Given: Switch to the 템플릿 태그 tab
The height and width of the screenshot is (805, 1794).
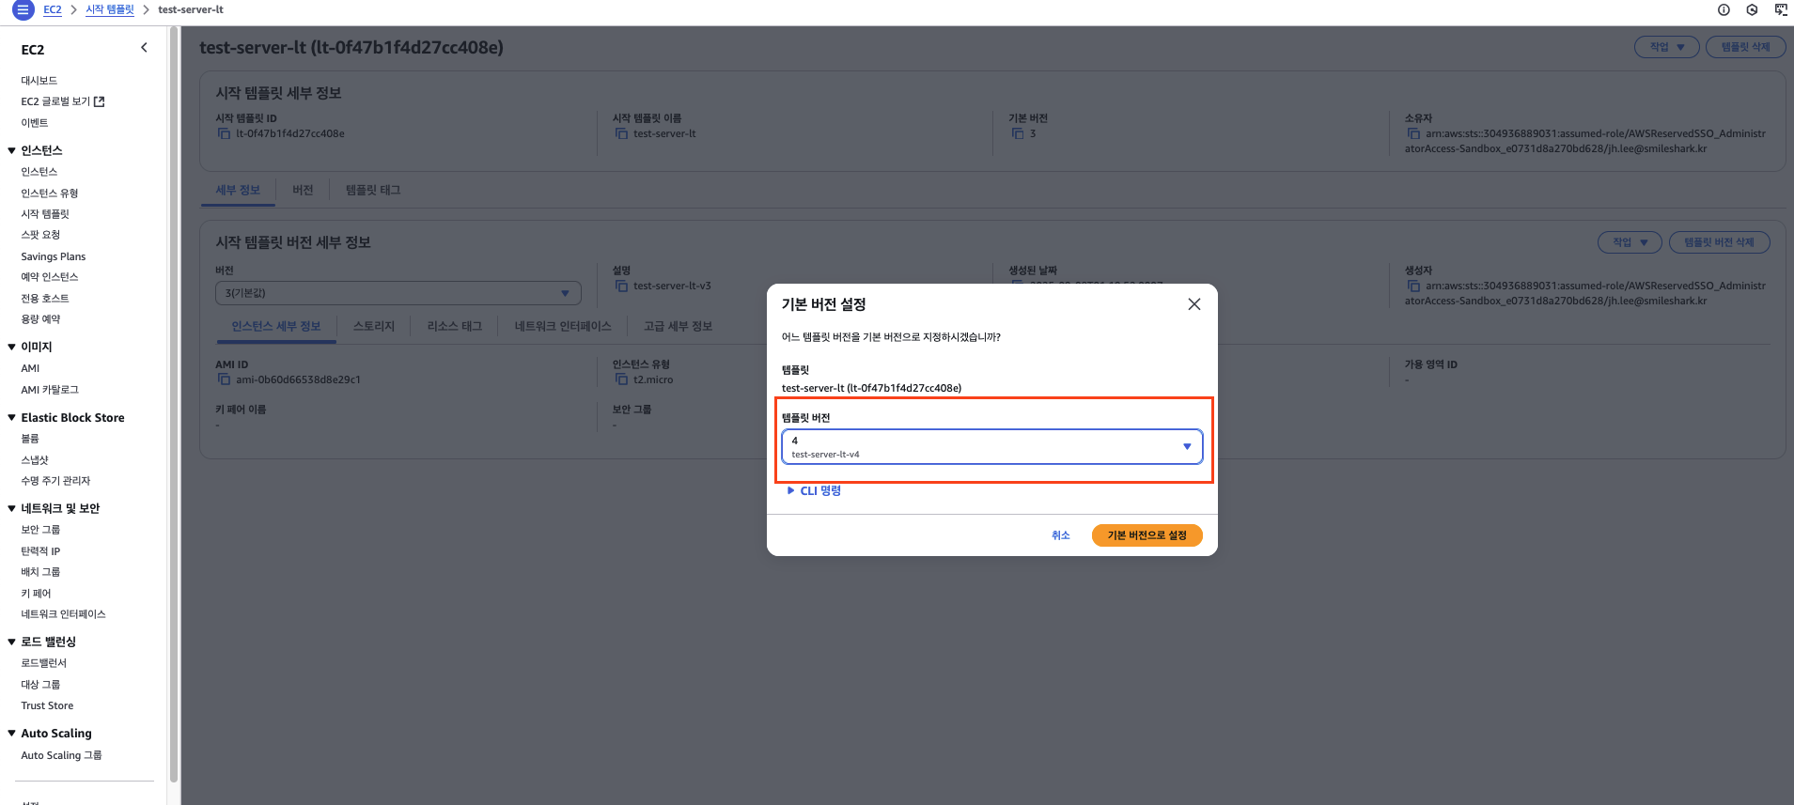Looking at the screenshot, I should [x=372, y=190].
